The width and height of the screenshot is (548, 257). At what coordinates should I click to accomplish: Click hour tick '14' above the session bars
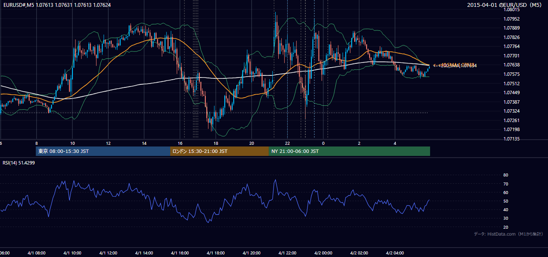click(145, 143)
